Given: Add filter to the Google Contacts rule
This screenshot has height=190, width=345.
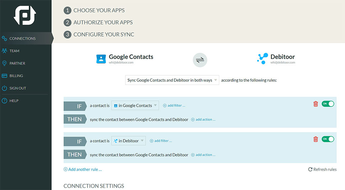Looking at the screenshot, I should coord(174,105).
